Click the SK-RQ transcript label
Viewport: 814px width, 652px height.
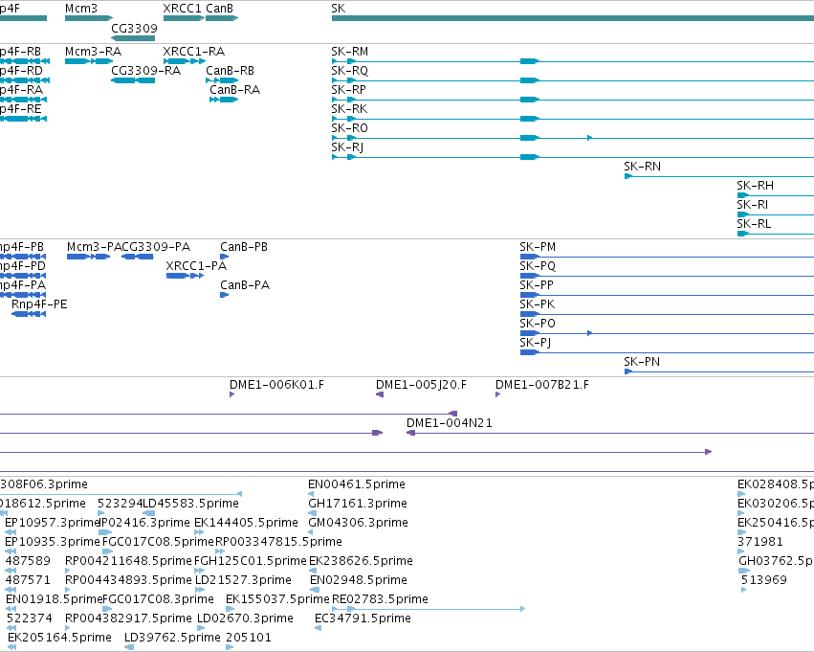pyautogui.click(x=349, y=71)
